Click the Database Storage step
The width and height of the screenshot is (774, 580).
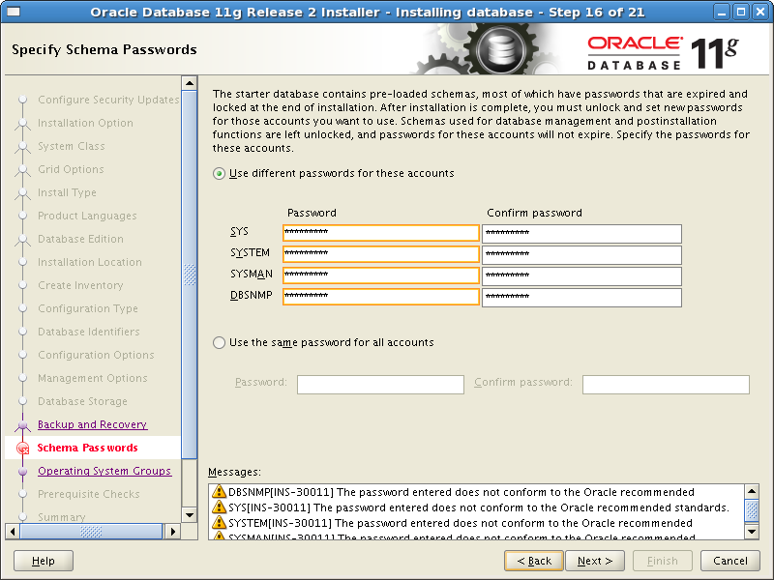pos(82,401)
